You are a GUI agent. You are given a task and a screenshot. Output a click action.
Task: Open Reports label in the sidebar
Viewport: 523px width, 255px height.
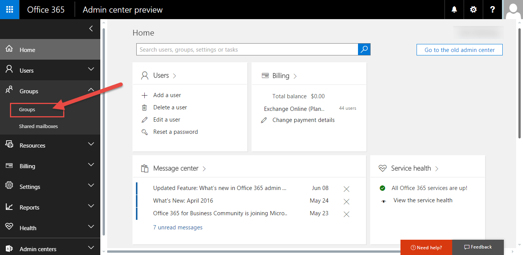[29, 207]
